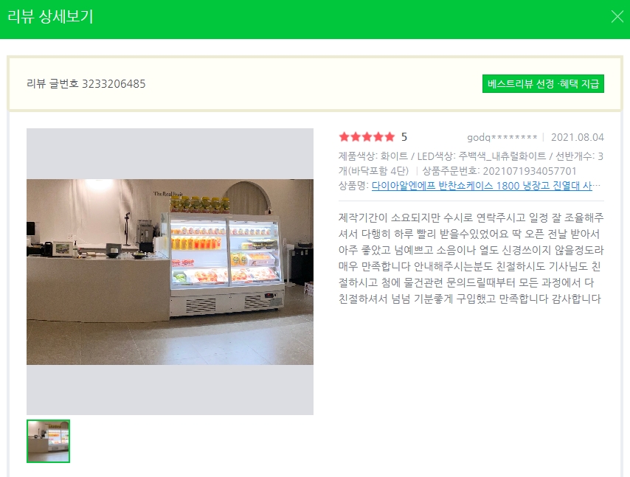
Task: Click the order number 2021071934057701
Action: pos(530,171)
